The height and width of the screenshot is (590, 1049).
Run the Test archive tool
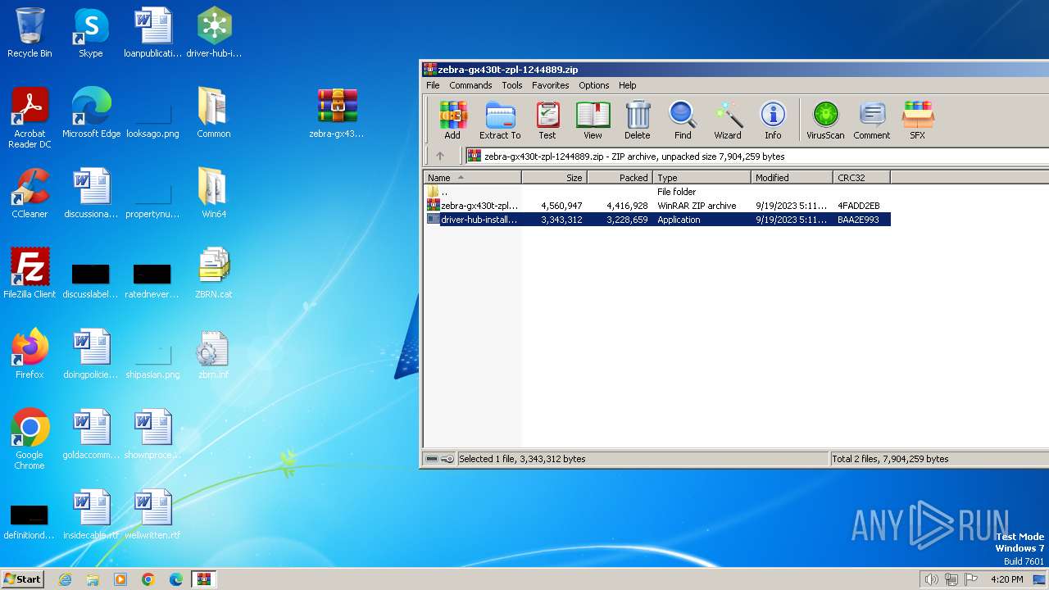tap(547, 120)
